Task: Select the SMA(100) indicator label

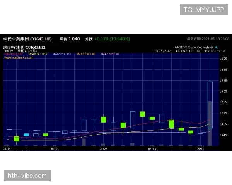Action: [86, 54]
